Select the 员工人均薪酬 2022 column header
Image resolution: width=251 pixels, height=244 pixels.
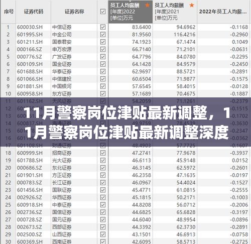click(131, 12)
